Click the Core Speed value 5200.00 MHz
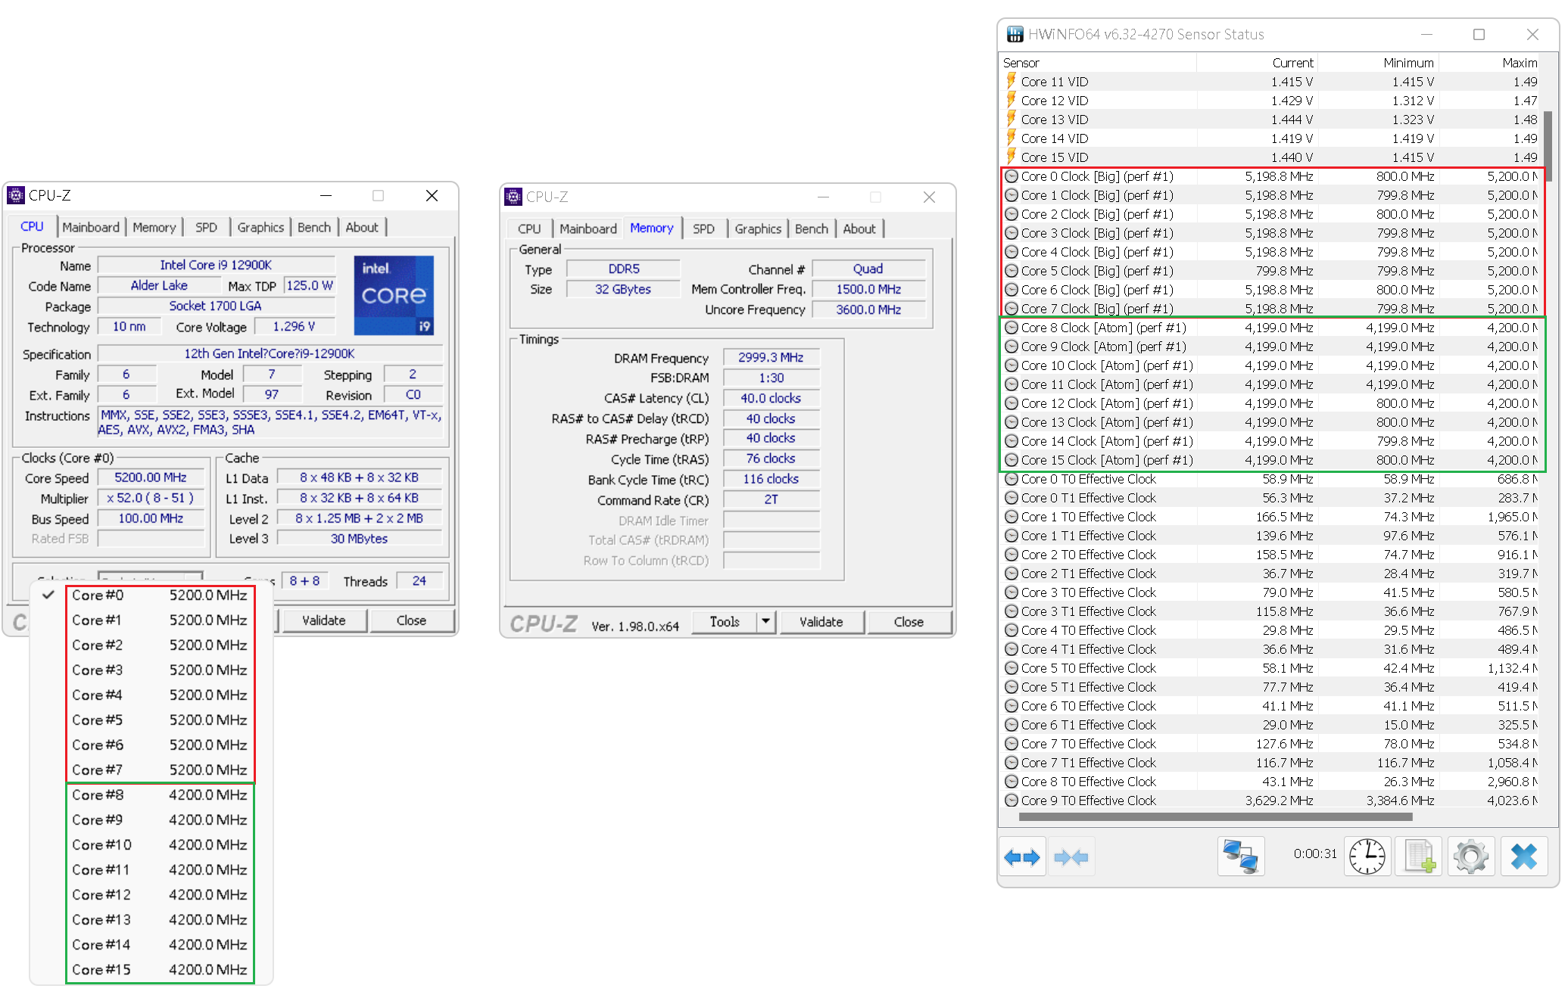Viewport: 1568px width, 995px height. coord(151,477)
